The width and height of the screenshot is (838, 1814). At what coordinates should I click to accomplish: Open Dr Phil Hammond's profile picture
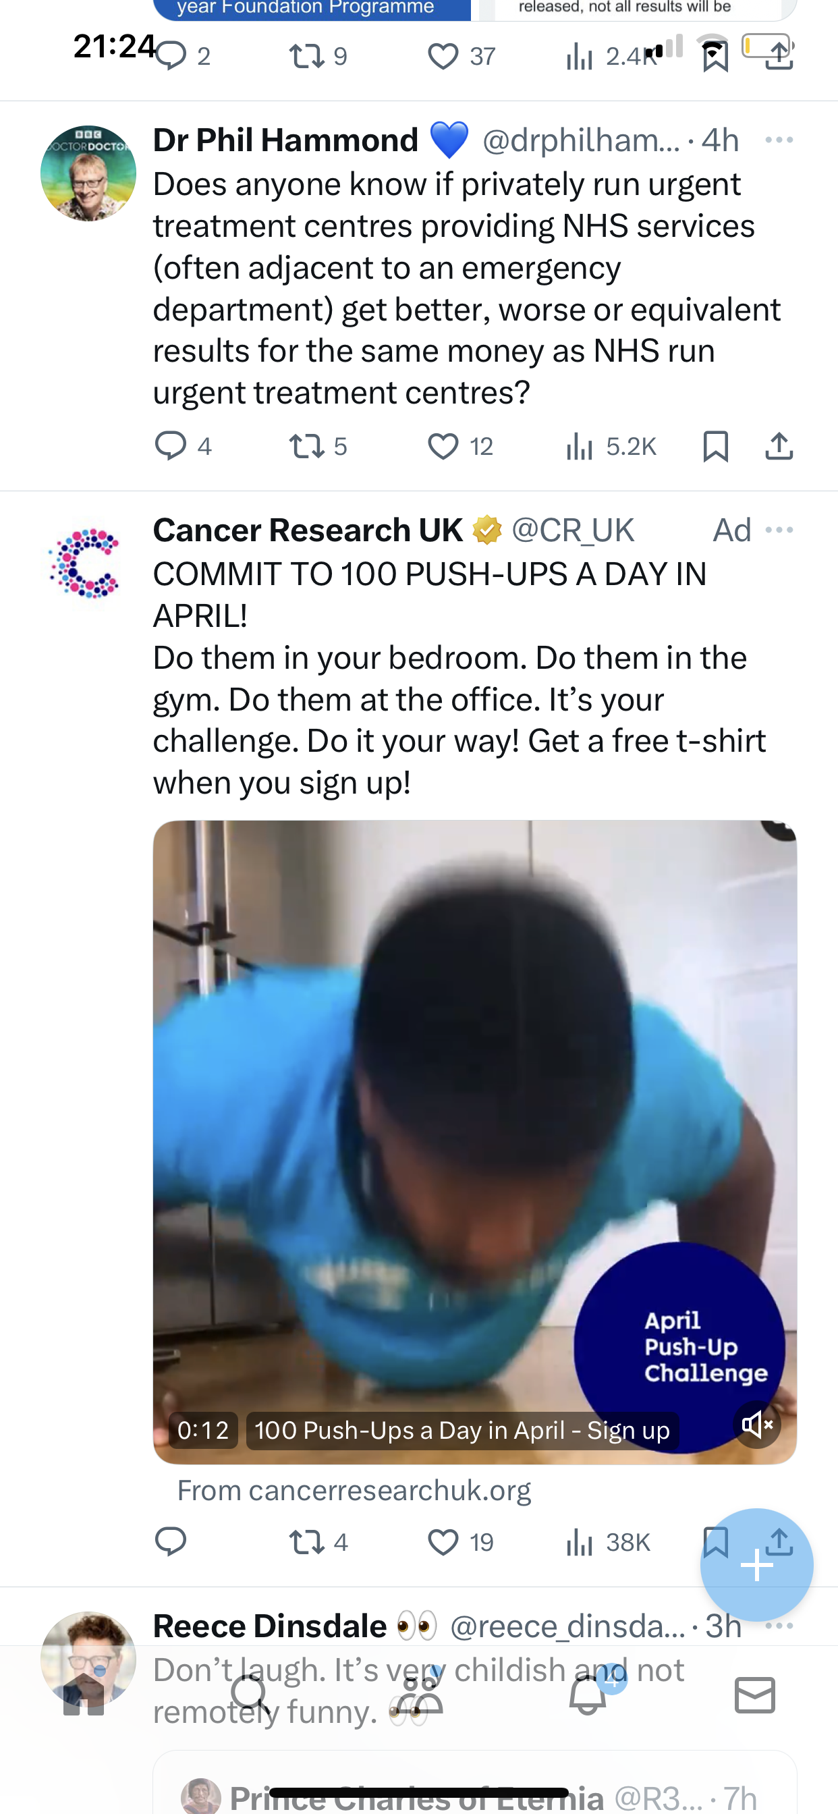88,173
